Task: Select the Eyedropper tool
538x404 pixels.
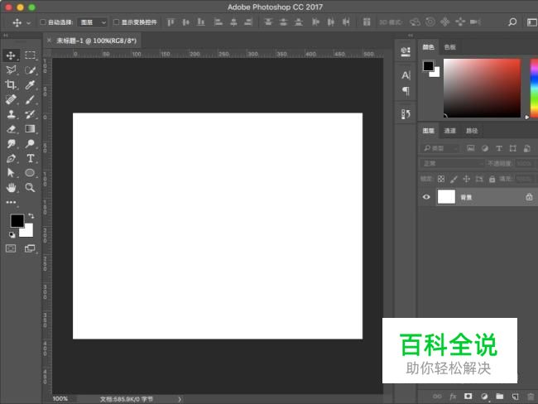Action: pyautogui.click(x=30, y=84)
